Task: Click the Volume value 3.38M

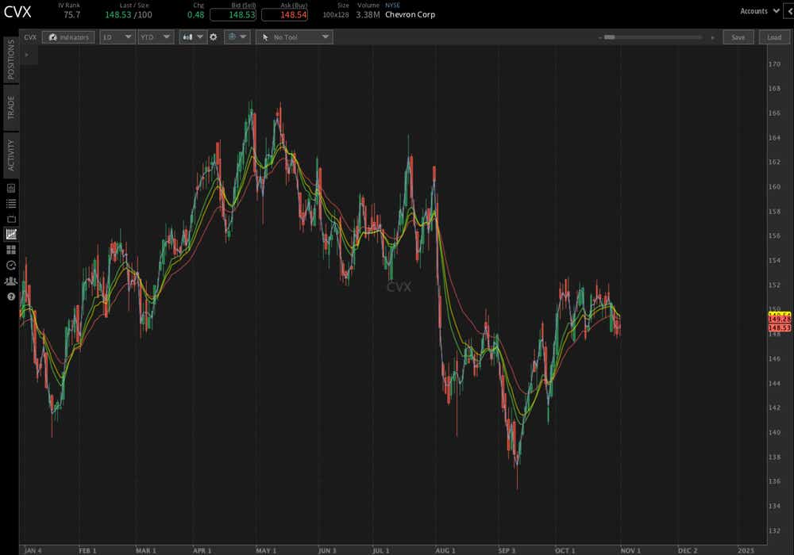Action: pyautogui.click(x=368, y=14)
